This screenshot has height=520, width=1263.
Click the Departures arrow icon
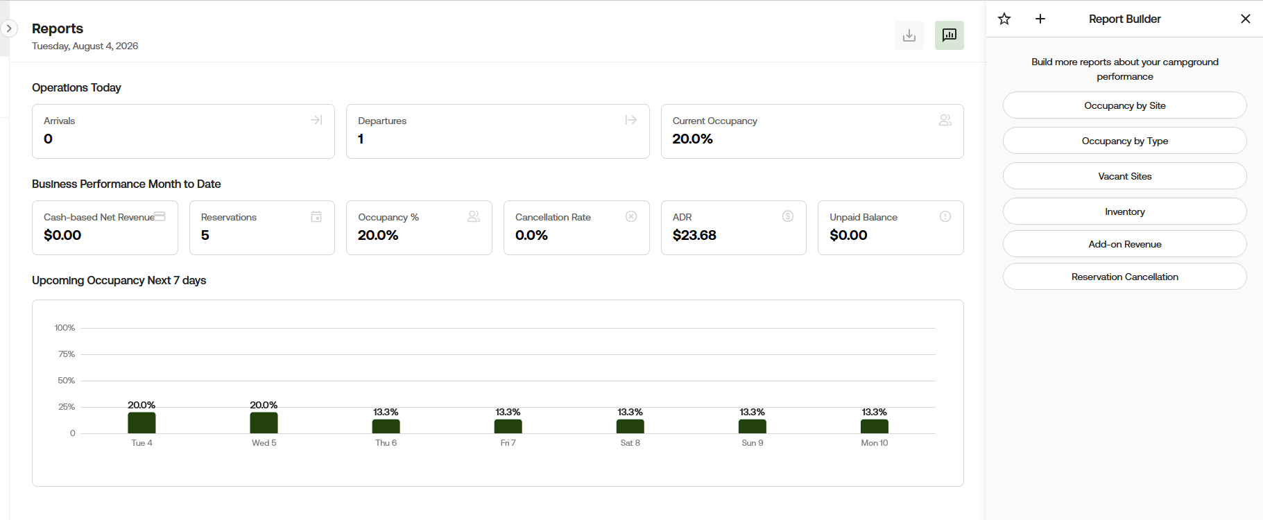(630, 120)
